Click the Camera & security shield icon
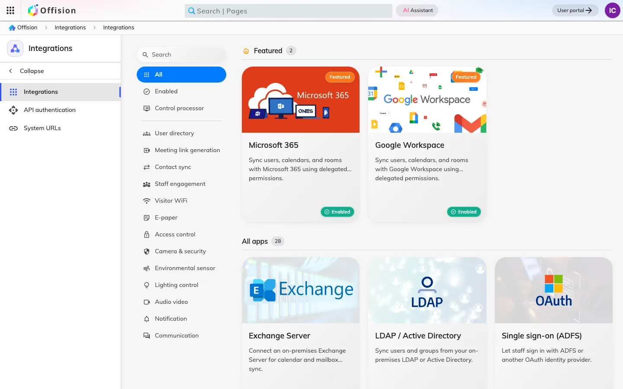623x389 pixels. point(147,252)
